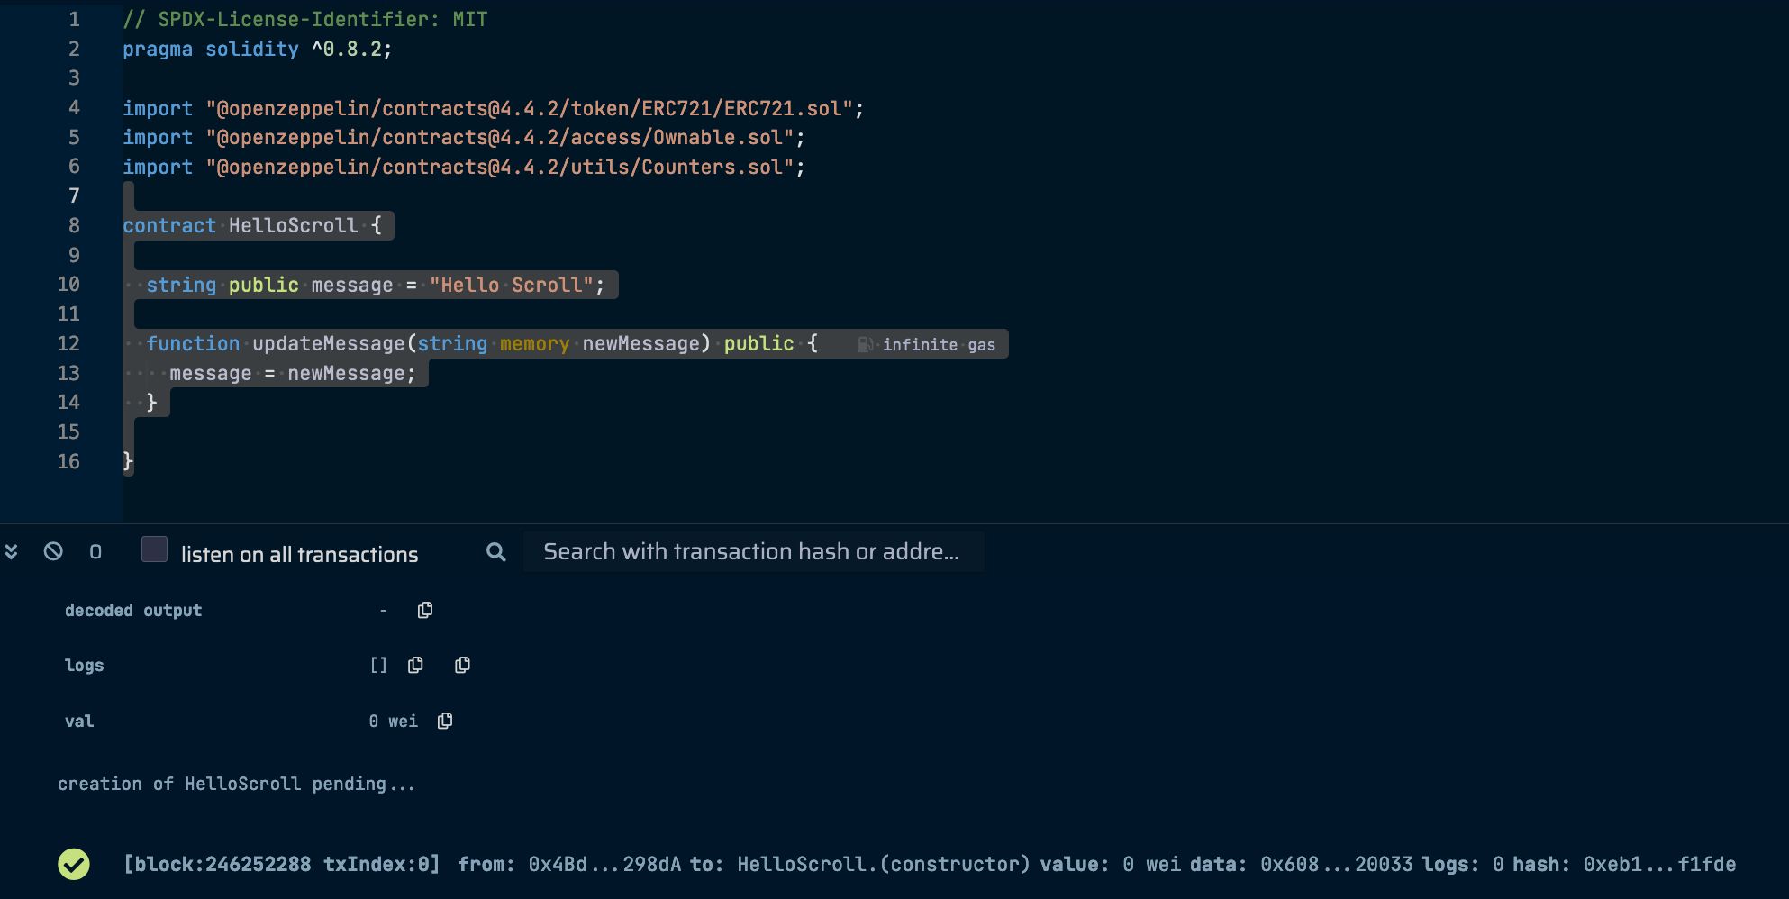Enable listen on all transactions checkbox

click(x=154, y=549)
